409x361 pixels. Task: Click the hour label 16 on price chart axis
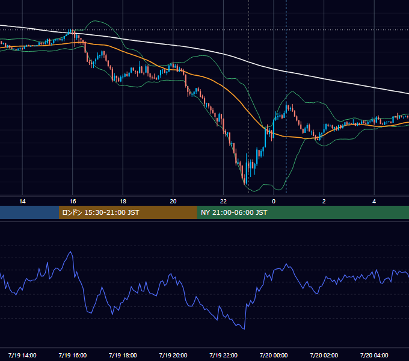(x=73, y=202)
